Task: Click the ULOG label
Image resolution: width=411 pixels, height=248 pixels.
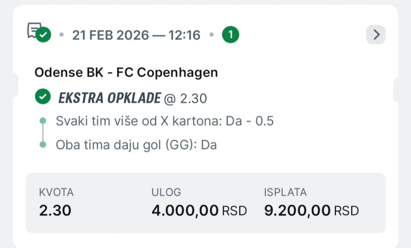Action: (166, 193)
